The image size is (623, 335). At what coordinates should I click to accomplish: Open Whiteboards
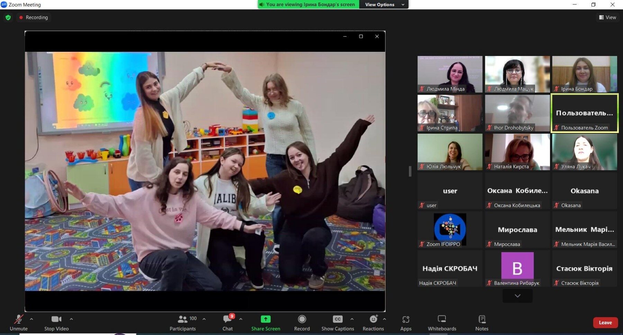pos(442,323)
